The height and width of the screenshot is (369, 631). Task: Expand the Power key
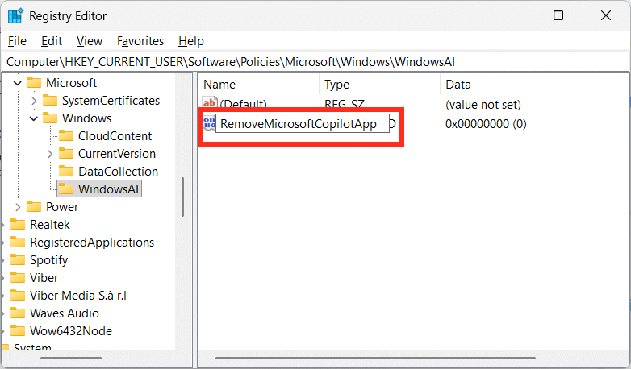point(18,207)
